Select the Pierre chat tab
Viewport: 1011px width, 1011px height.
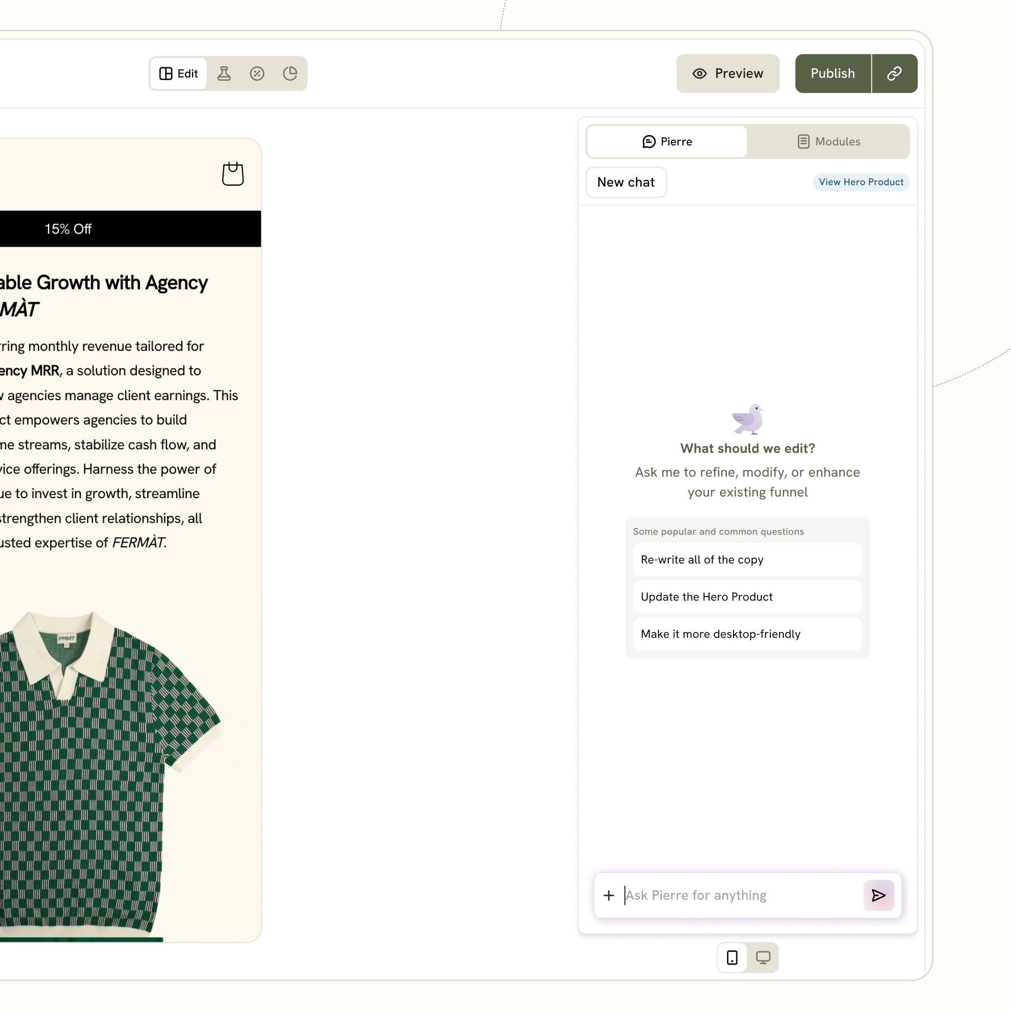coord(667,141)
